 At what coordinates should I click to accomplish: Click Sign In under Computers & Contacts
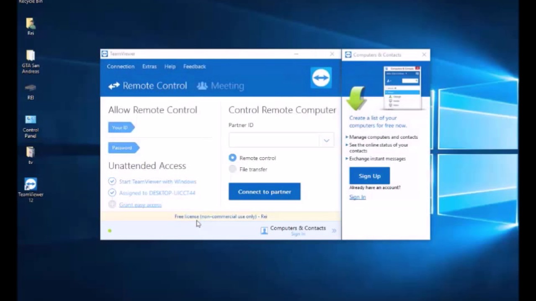tap(298, 234)
